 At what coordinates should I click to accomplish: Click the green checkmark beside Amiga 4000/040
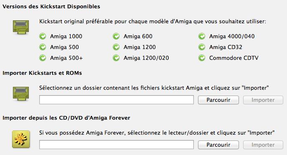(x=202, y=36)
